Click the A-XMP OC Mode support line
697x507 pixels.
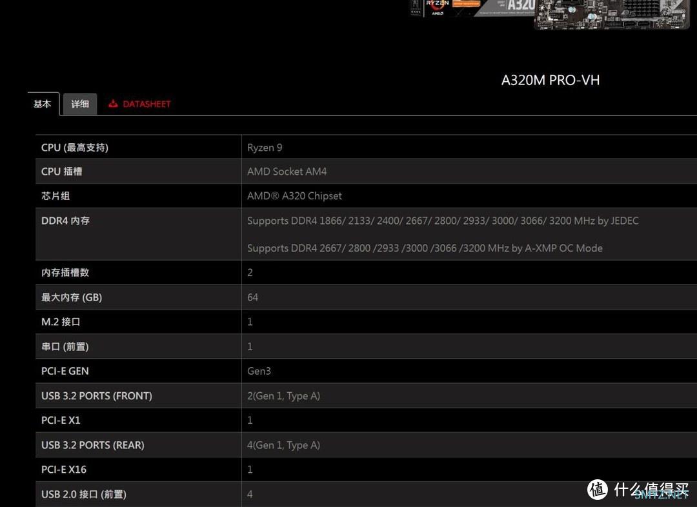pyautogui.click(x=425, y=248)
